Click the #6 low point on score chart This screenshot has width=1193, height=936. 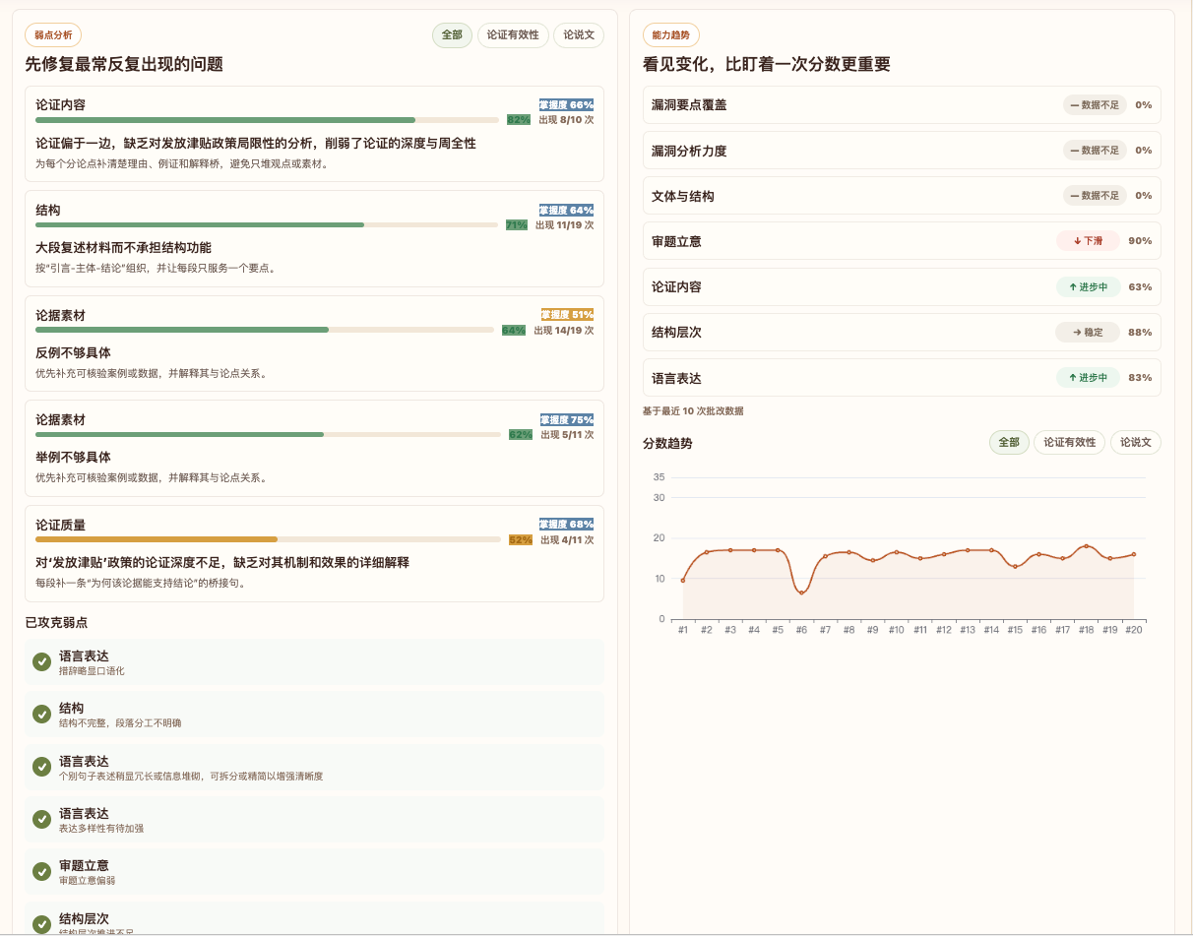[801, 593]
